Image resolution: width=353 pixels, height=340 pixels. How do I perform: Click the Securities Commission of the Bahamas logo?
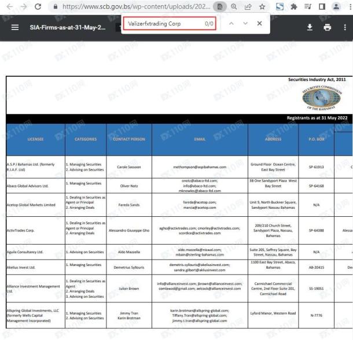[x=322, y=98]
